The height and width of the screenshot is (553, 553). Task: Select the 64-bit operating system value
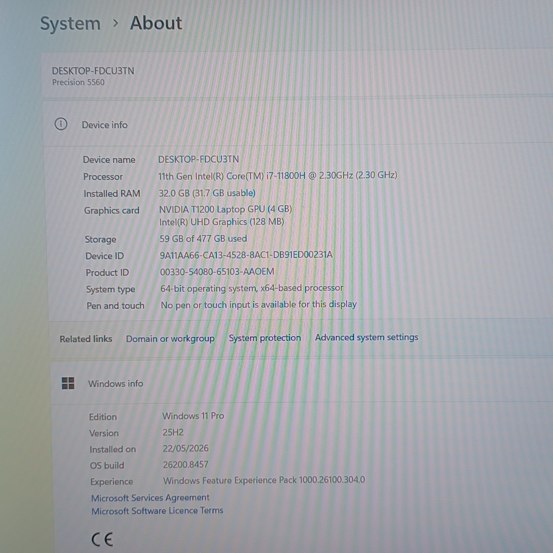[252, 288]
